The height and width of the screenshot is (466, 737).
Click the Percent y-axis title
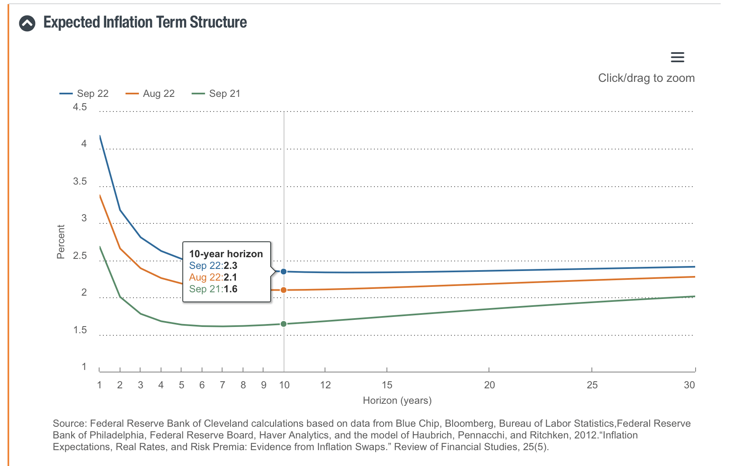(61, 242)
